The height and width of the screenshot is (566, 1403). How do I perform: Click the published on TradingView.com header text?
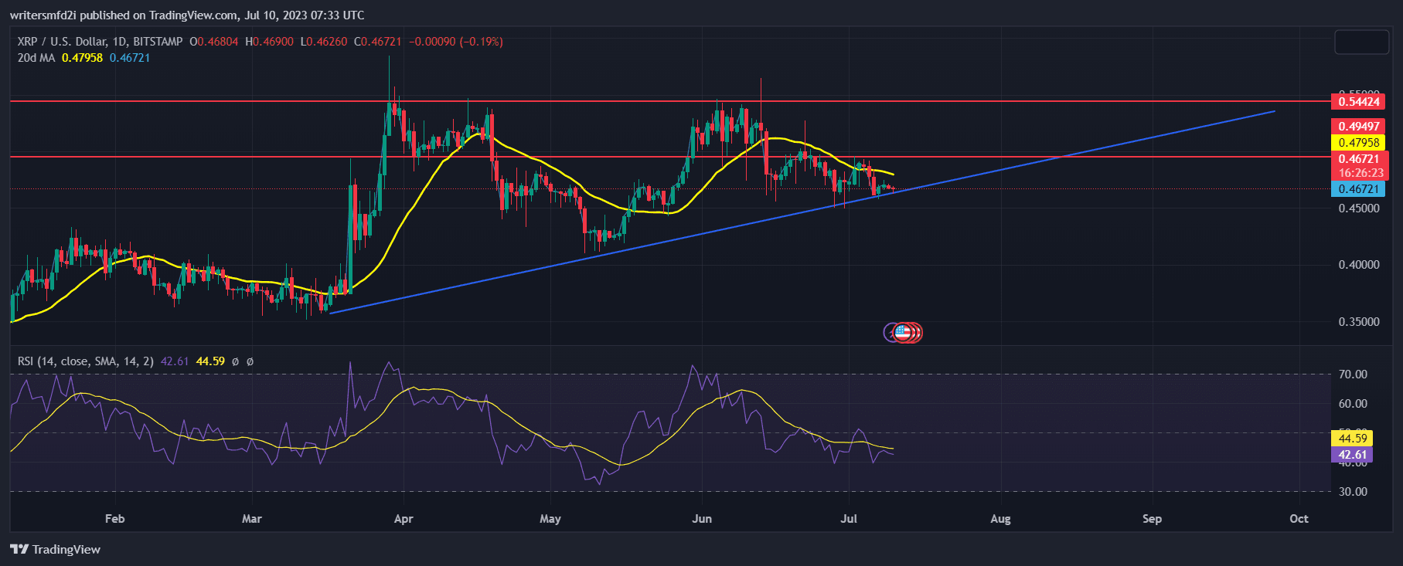187,15
